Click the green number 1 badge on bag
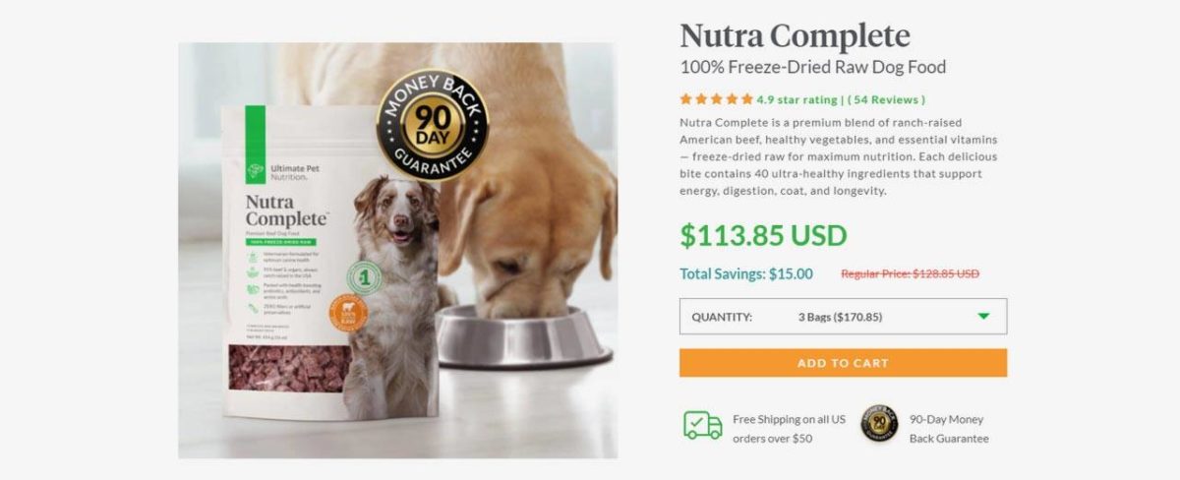 [x=365, y=276]
